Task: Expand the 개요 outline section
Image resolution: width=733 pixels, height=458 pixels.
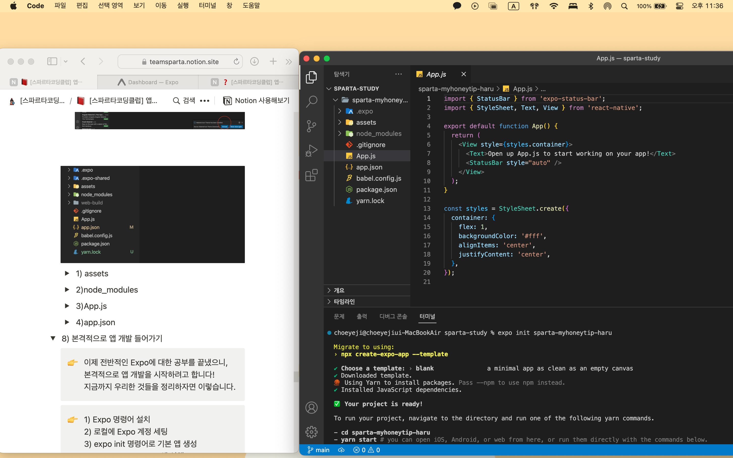Action: 367,290
